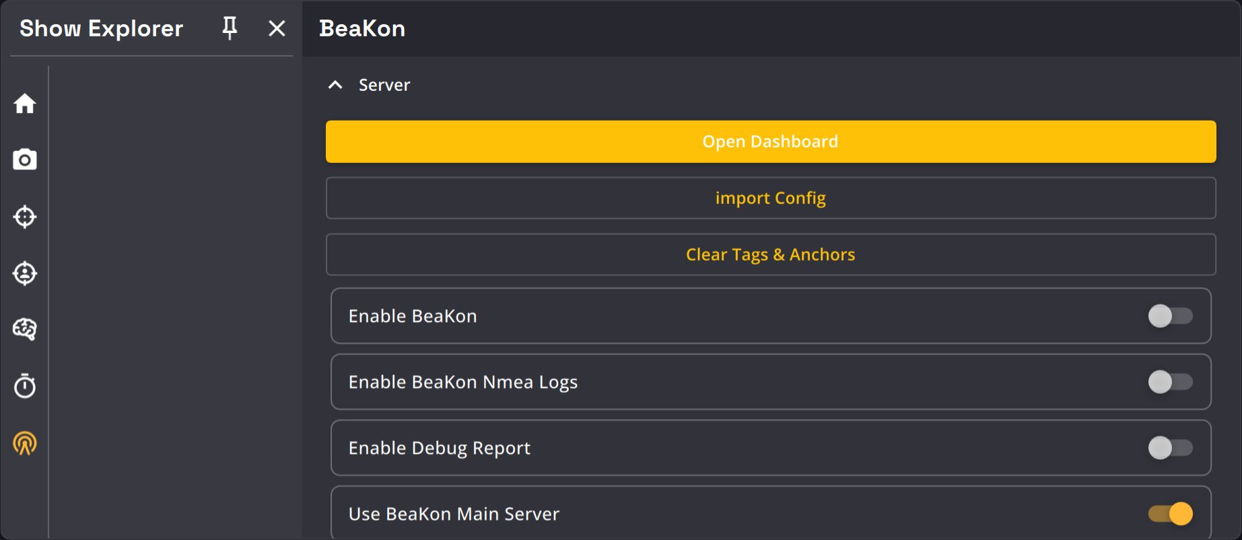Open the person tracking target icon

pyautogui.click(x=25, y=273)
